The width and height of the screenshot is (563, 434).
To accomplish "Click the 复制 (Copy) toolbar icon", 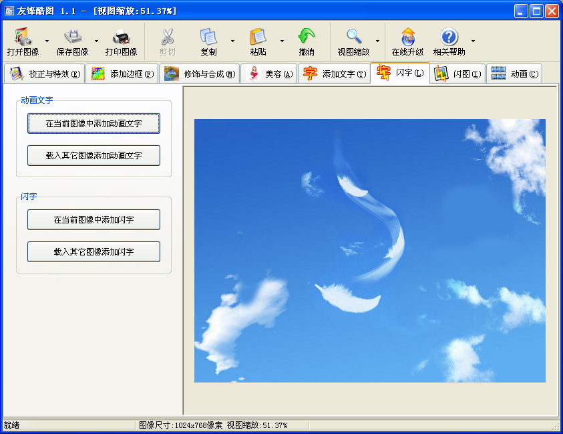I will (208, 37).
